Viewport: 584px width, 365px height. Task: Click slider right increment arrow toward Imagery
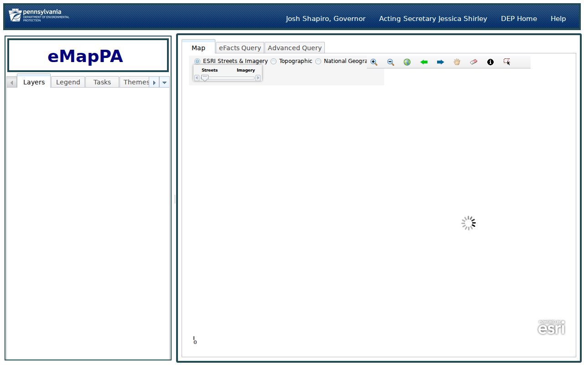click(x=258, y=78)
